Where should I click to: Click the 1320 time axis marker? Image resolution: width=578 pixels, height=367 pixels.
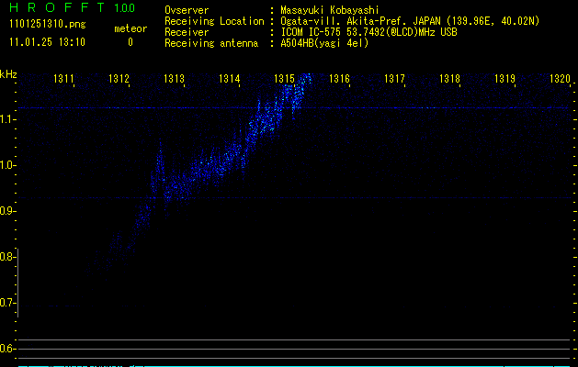point(560,79)
